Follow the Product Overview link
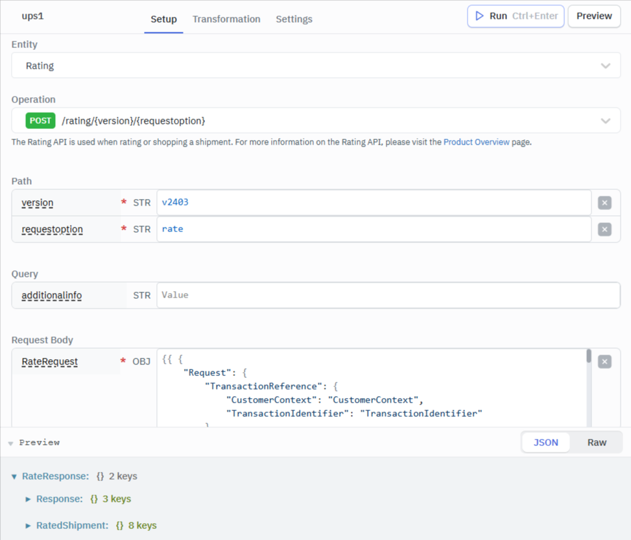This screenshot has width=631, height=540. pyautogui.click(x=477, y=142)
